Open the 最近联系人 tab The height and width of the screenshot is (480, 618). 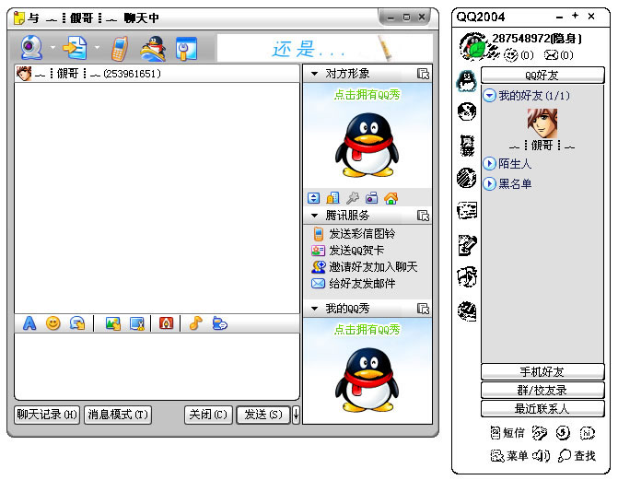(x=542, y=409)
